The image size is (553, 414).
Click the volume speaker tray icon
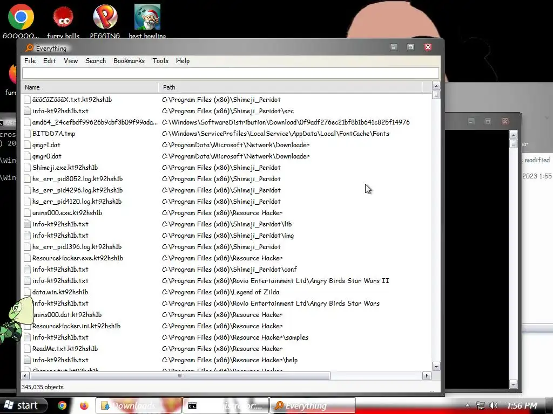click(x=494, y=405)
